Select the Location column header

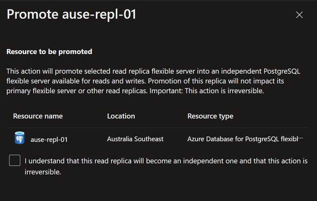[121, 116]
